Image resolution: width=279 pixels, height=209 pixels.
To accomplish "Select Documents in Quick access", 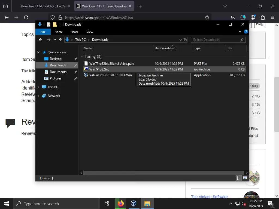I will coord(58,72).
